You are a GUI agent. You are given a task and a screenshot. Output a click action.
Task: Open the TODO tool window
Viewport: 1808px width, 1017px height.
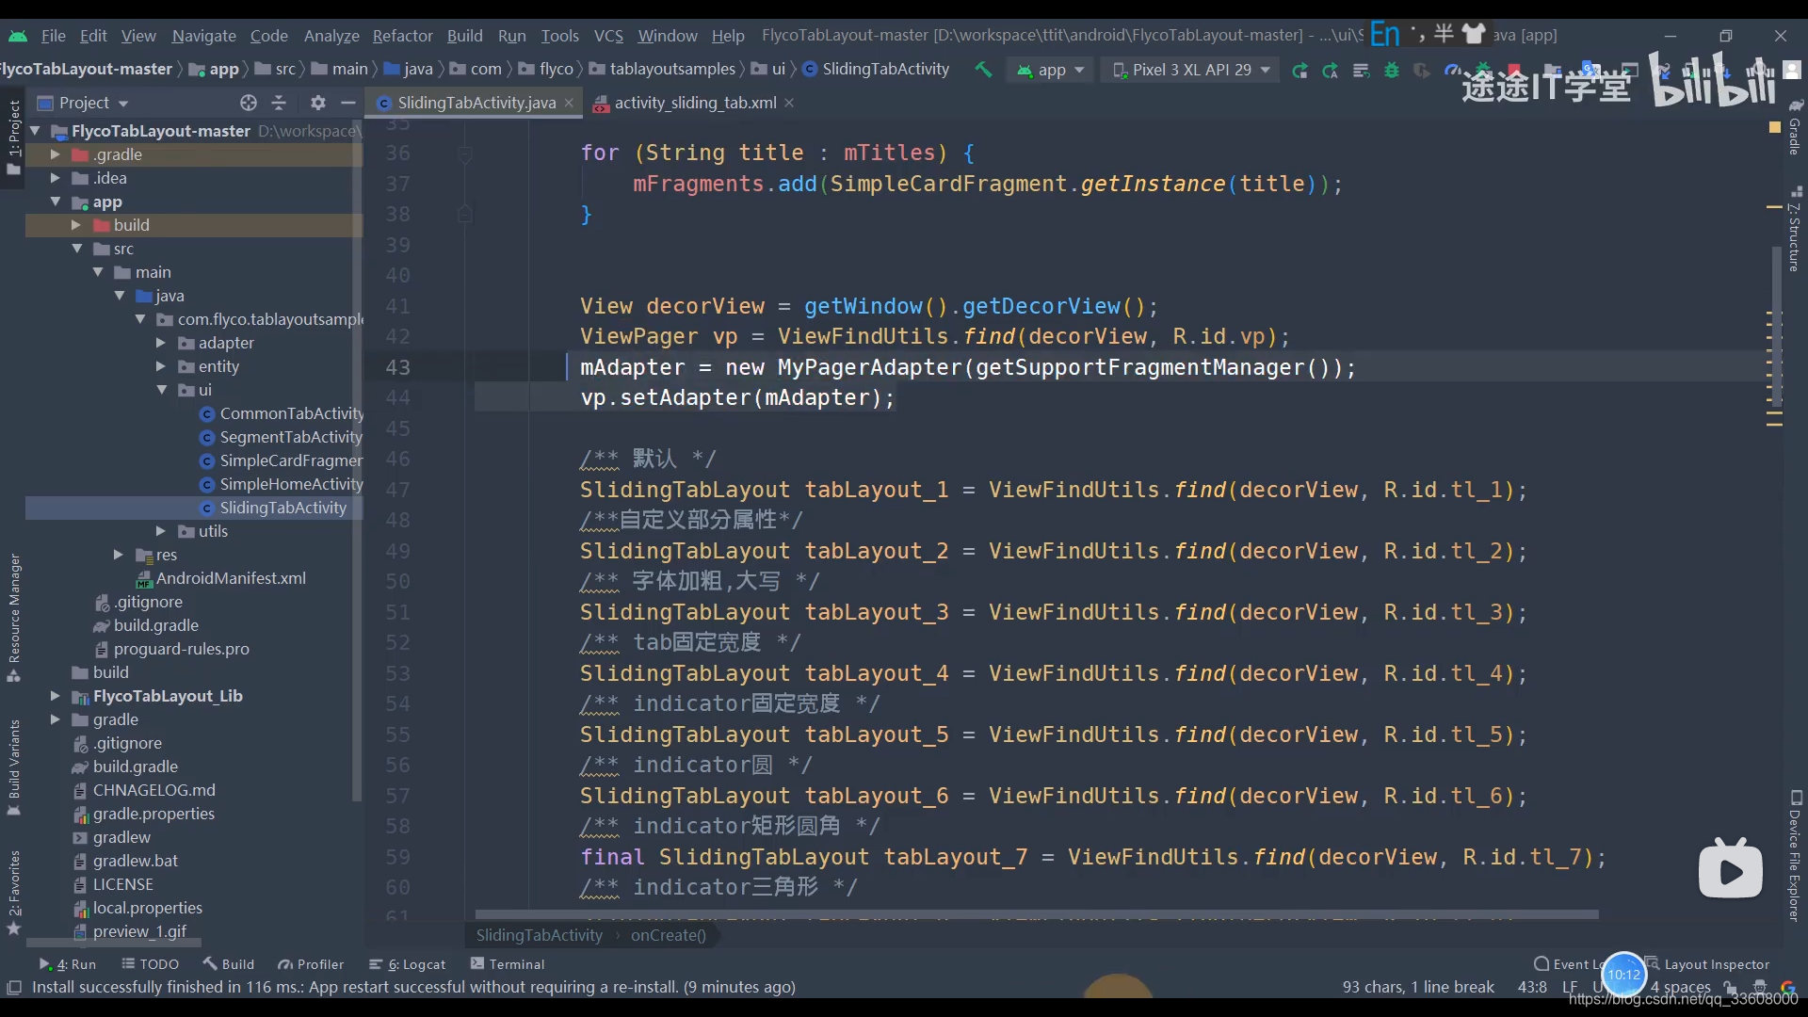point(150,964)
